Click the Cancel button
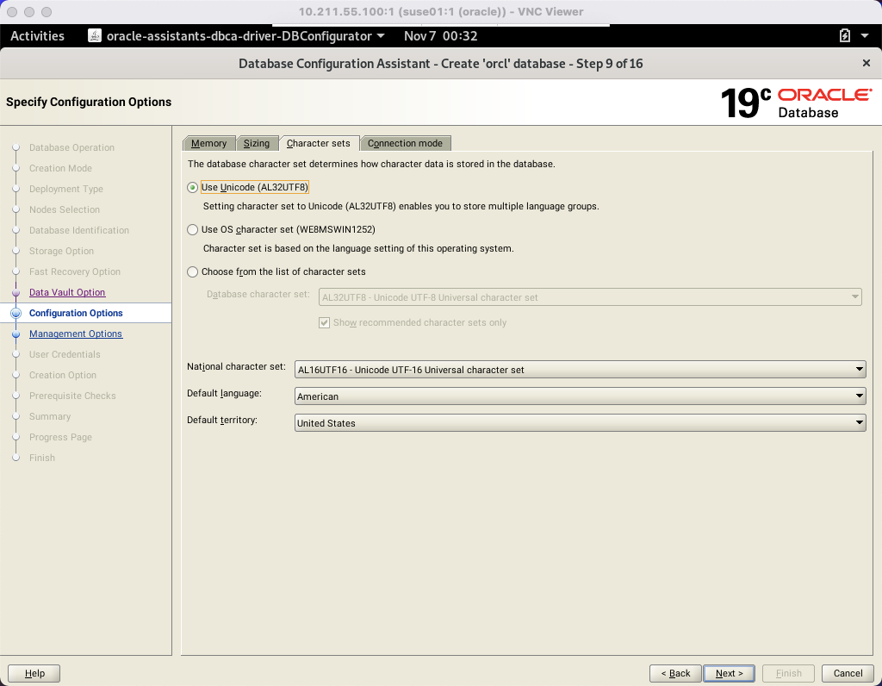This screenshot has height=686, width=882. 848,673
